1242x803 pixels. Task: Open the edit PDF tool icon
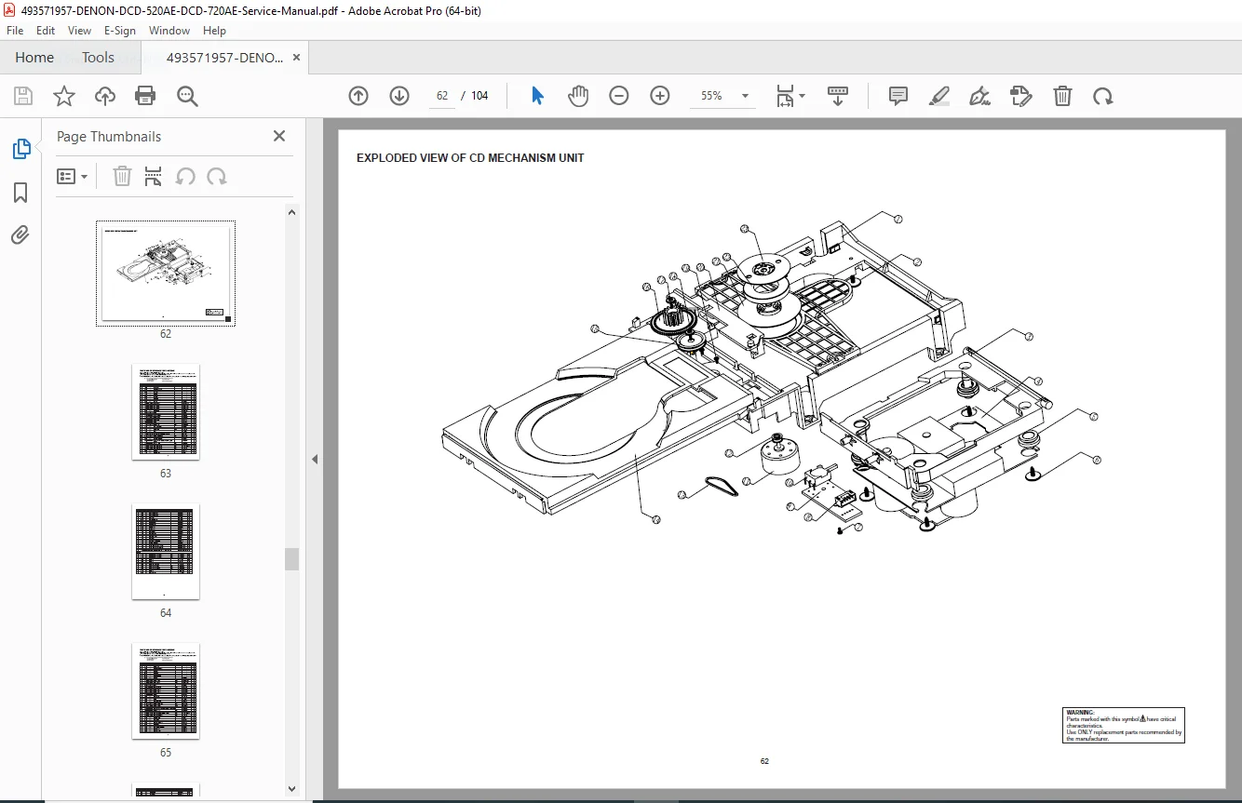point(1021,96)
